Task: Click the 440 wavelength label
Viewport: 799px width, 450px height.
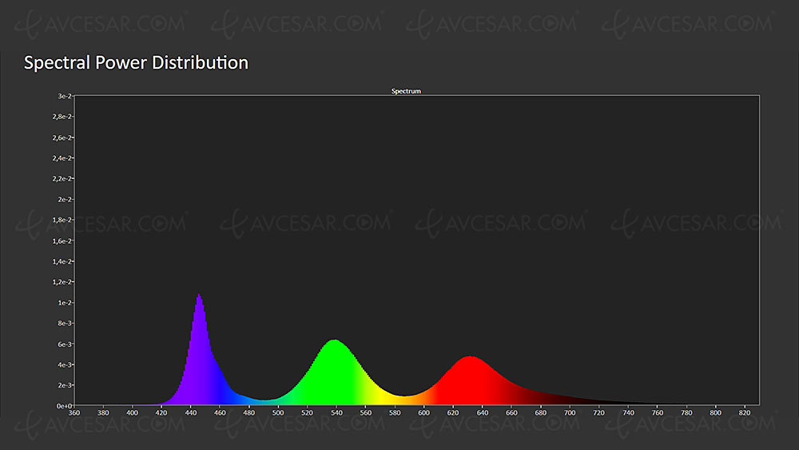Action: coord(191,412)
